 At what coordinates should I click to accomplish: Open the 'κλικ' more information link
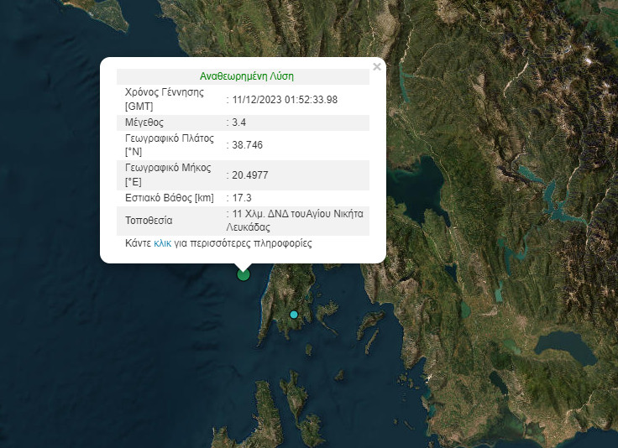(x=162, y=243)
